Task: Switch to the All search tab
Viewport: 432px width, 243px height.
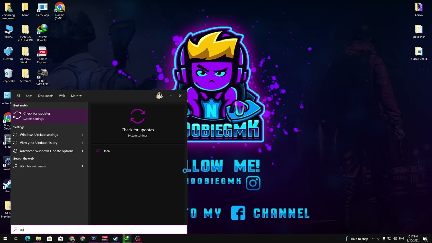Action: point(18,96)
